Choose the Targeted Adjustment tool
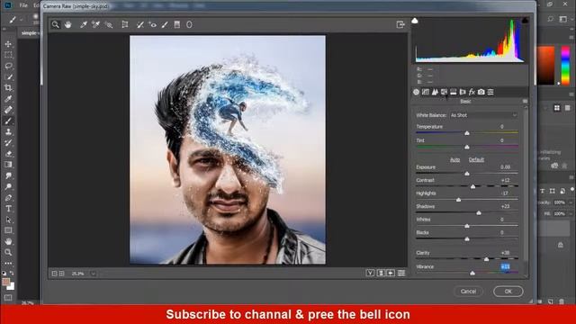Screen dimensions: 576x324 (x=109, y=24)
